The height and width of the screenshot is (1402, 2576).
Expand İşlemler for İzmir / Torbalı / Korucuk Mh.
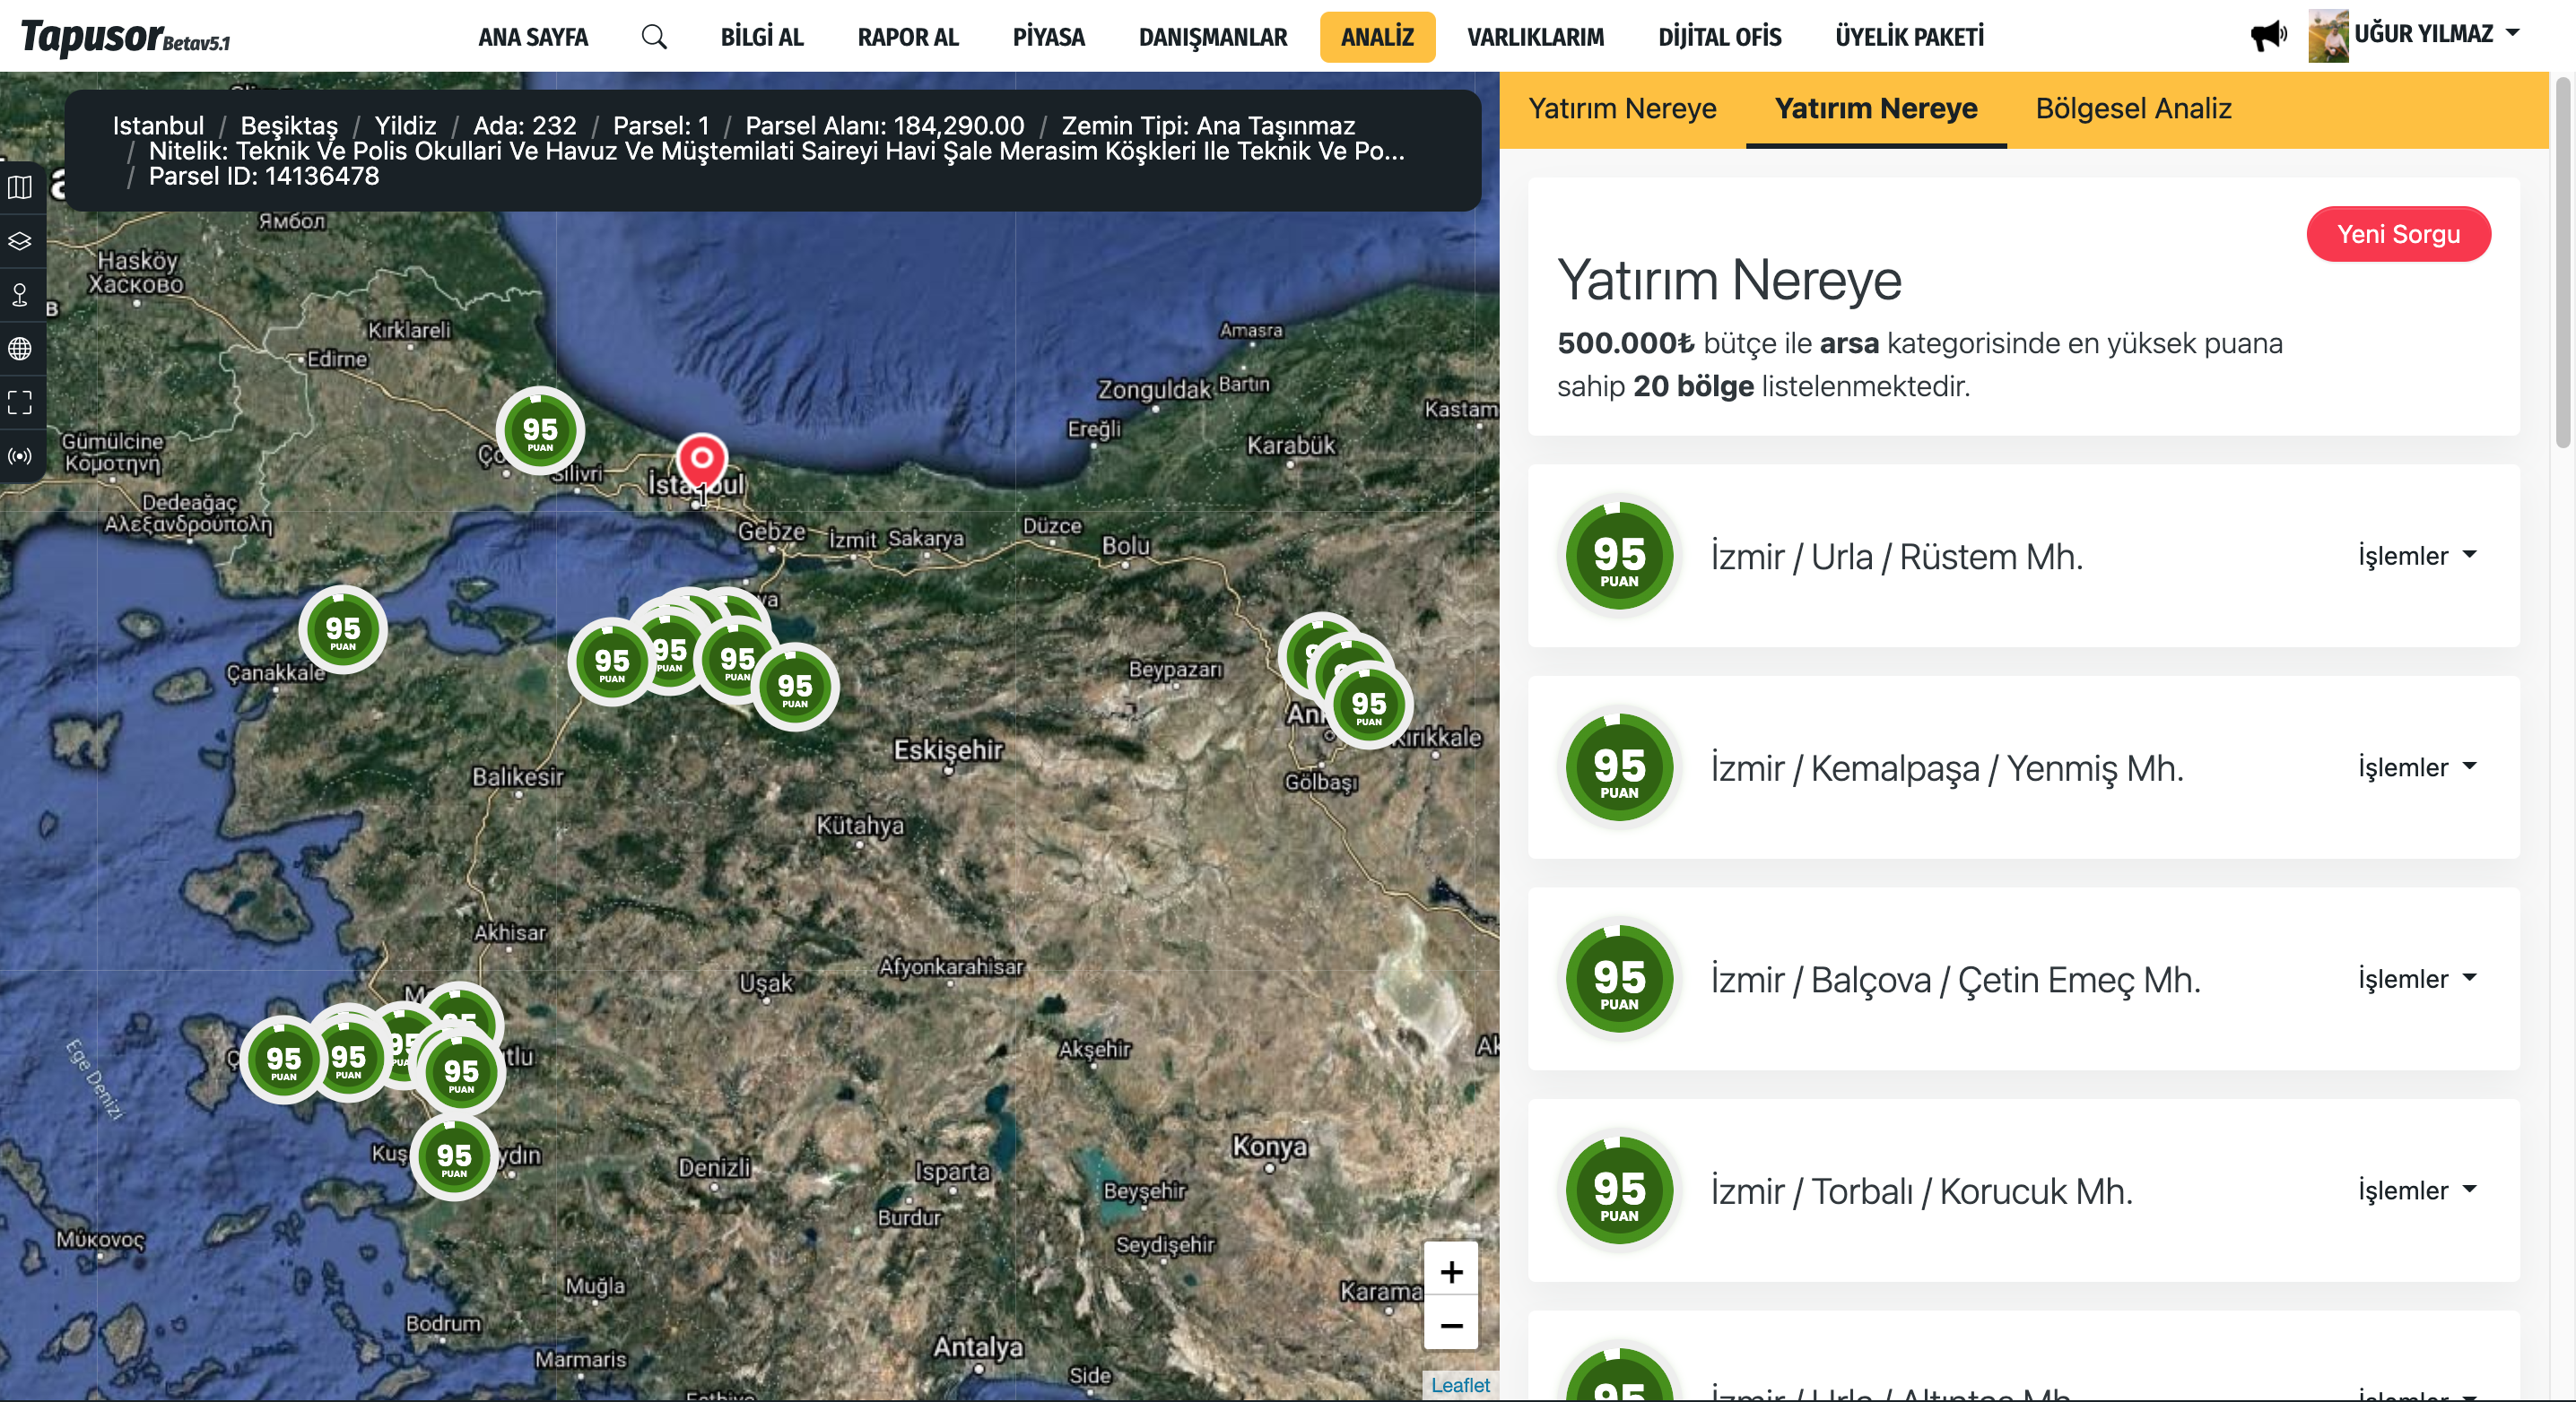[2417, 1191]
